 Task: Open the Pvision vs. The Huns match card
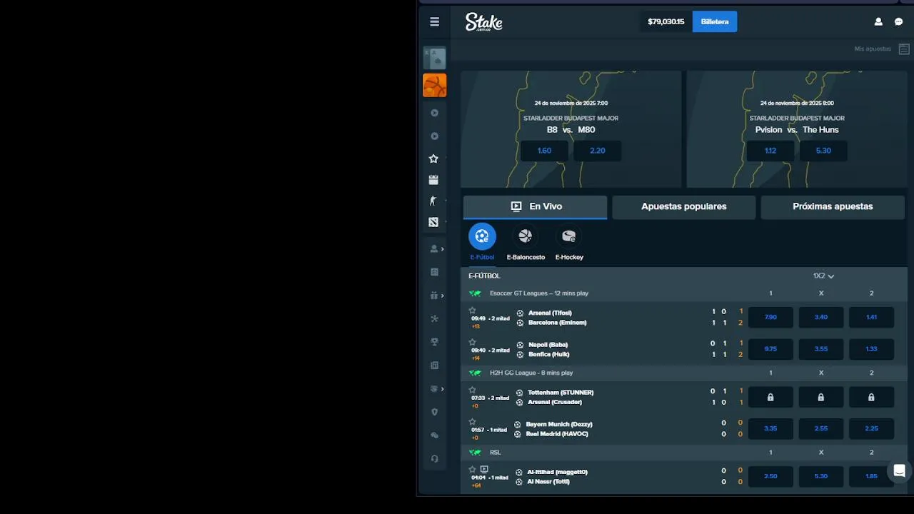(797, 129)
